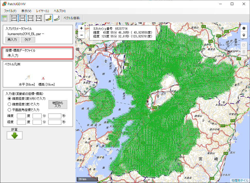
Task: Open the 地理院タイル attribution link
Action: [x=240, y=180]
